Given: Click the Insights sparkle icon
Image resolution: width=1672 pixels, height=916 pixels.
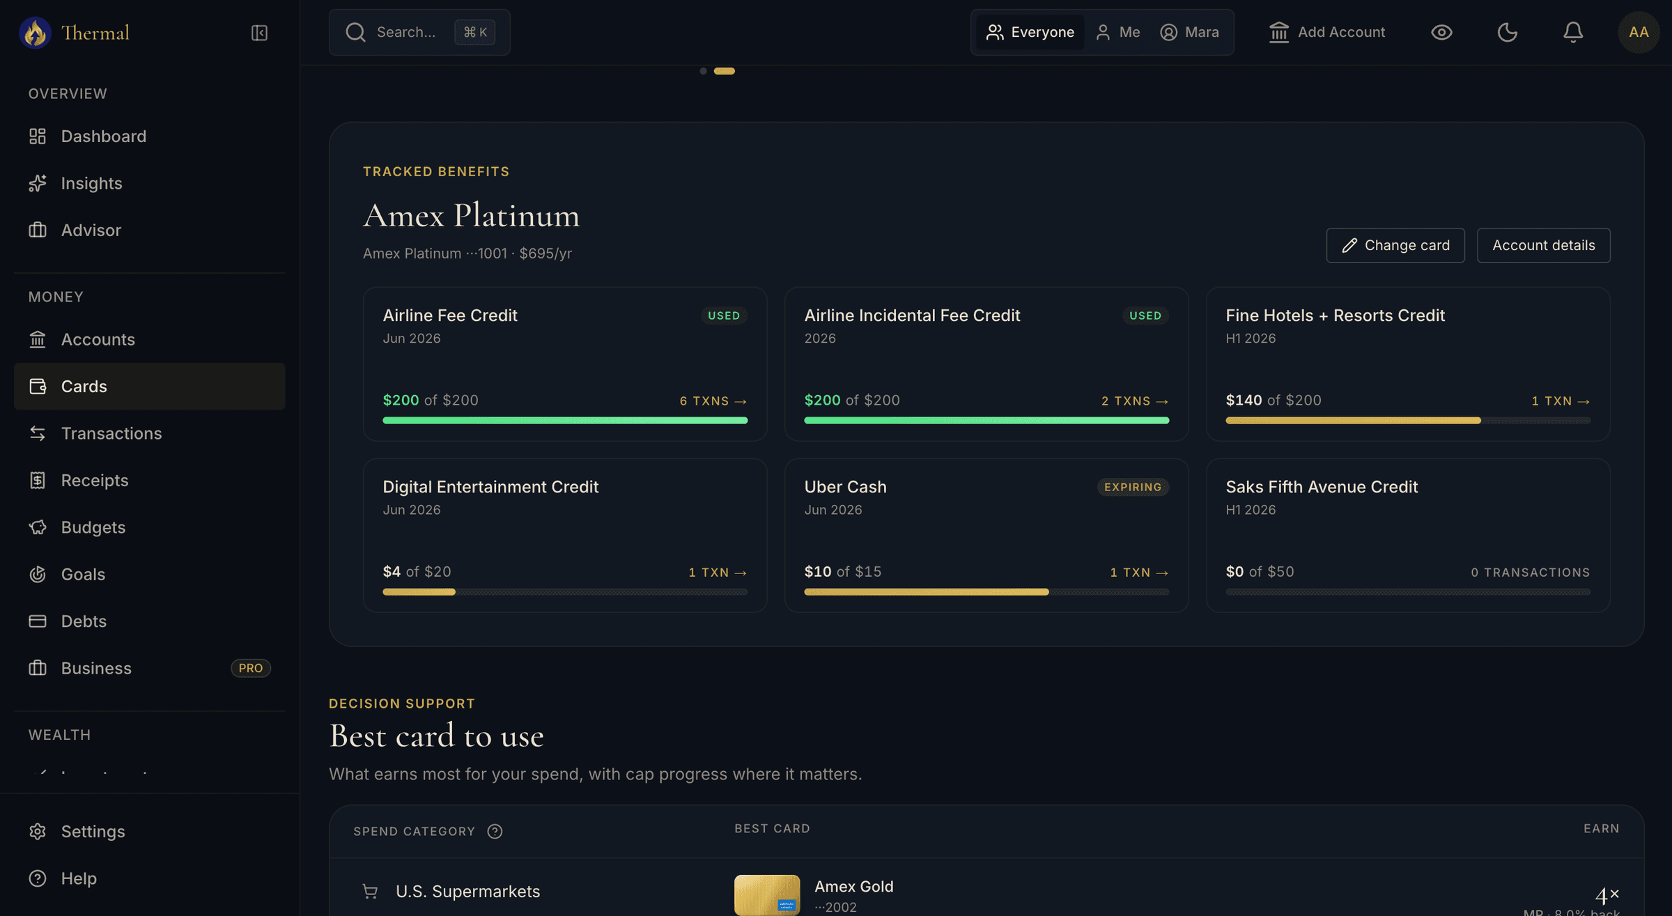Looking at the screenshot, I should pos(38,183).
